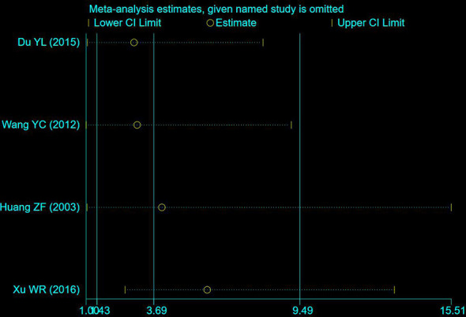Click the Du YL (2015) estimate circle
Image resolution: width=466 pixels, height=317 pixels.
134,43
